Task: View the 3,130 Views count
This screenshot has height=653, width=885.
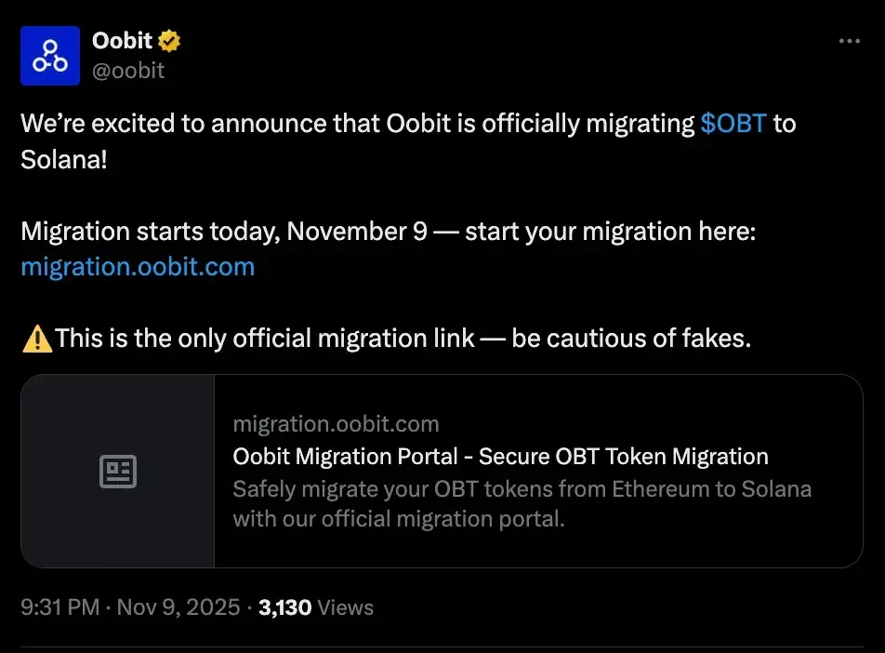Action: pos(316,607)
